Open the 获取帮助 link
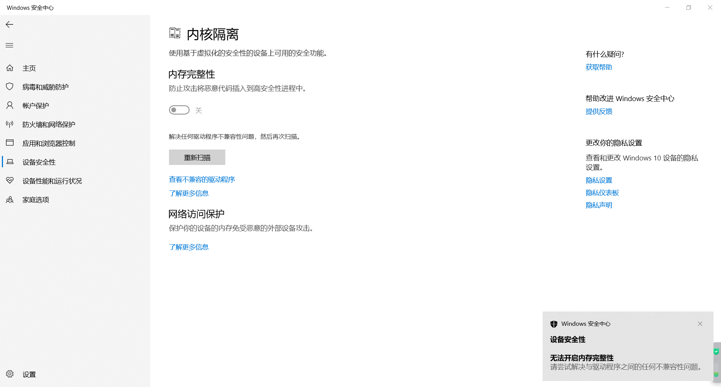721x387 pixels. coord(599,67)
